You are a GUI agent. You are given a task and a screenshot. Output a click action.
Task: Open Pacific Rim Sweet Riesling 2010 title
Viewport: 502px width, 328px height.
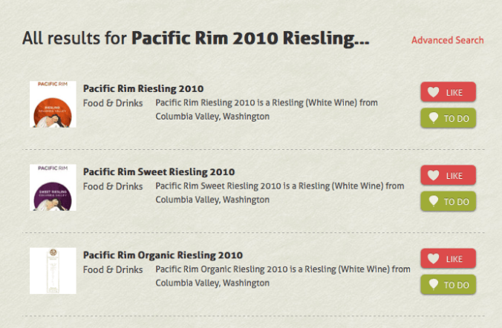point(159,172)
